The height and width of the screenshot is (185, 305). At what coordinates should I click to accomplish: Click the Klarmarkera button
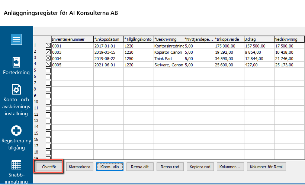point(79,167)
